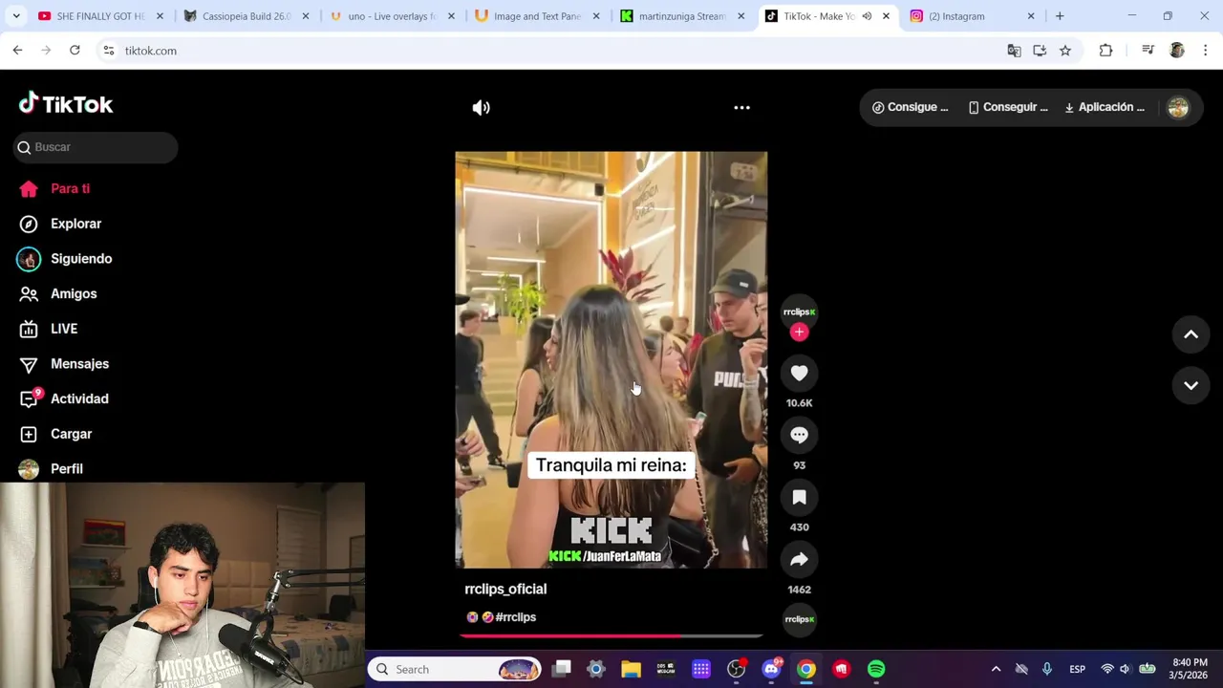Image resolution: width=1223 pixels, height=688 pixels.
Task: Open the Para ti feed
Action: tap(70, 188)
